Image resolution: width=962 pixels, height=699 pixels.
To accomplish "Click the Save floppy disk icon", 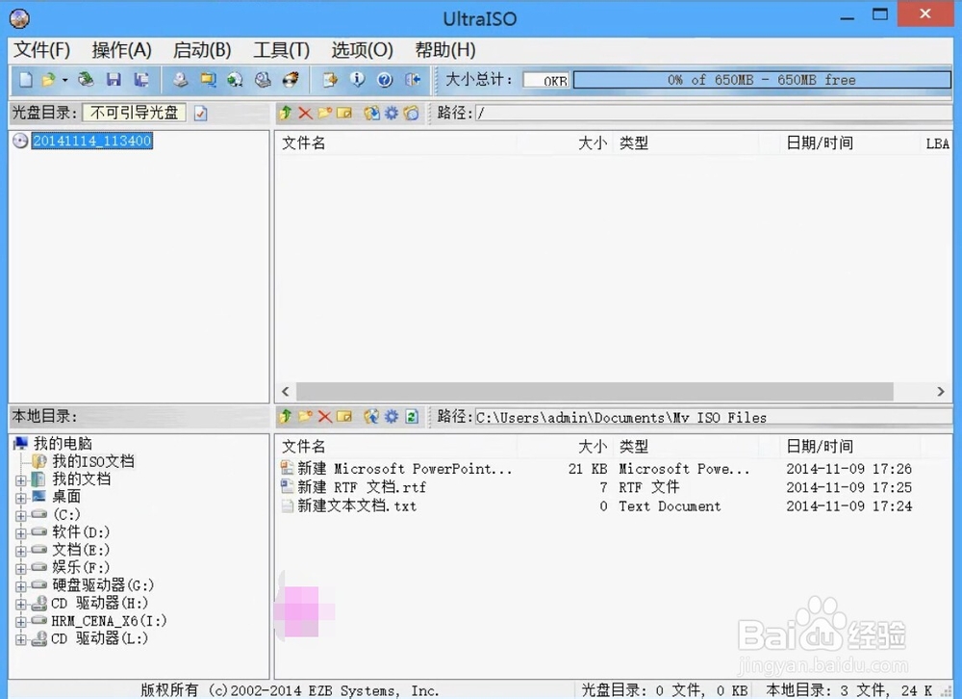I will [114, 80].
